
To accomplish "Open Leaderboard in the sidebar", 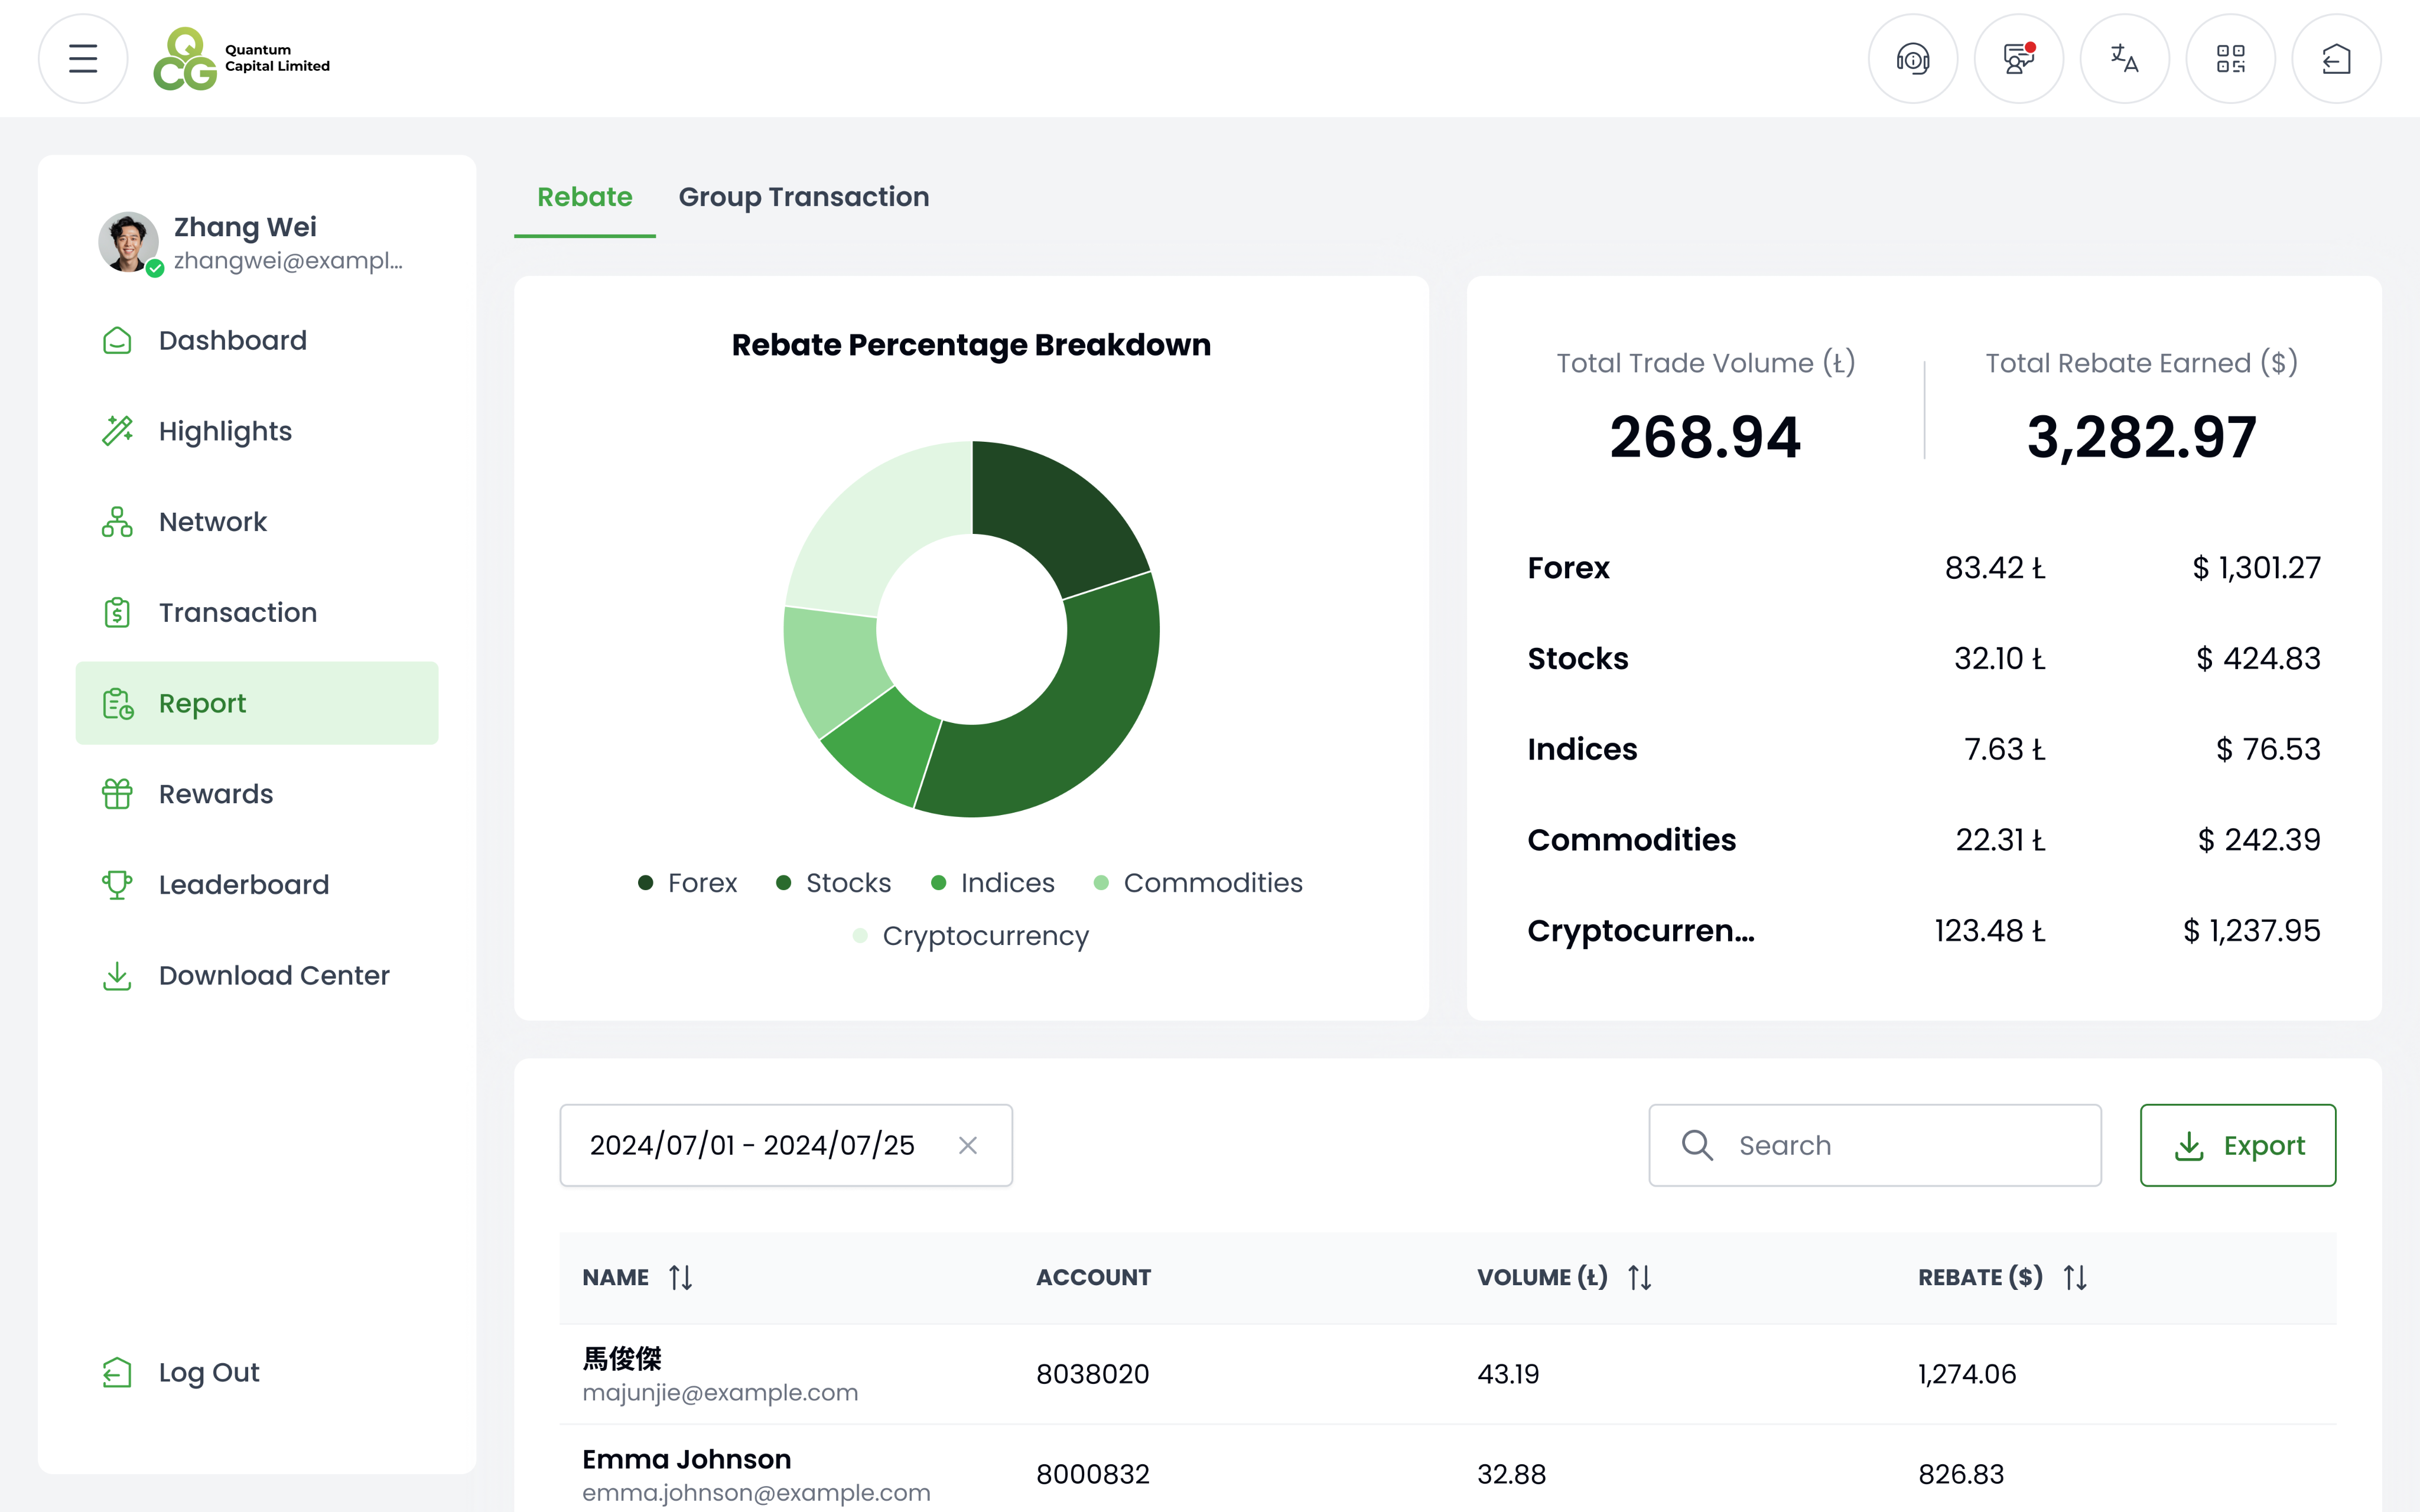I will pos(243,885).
